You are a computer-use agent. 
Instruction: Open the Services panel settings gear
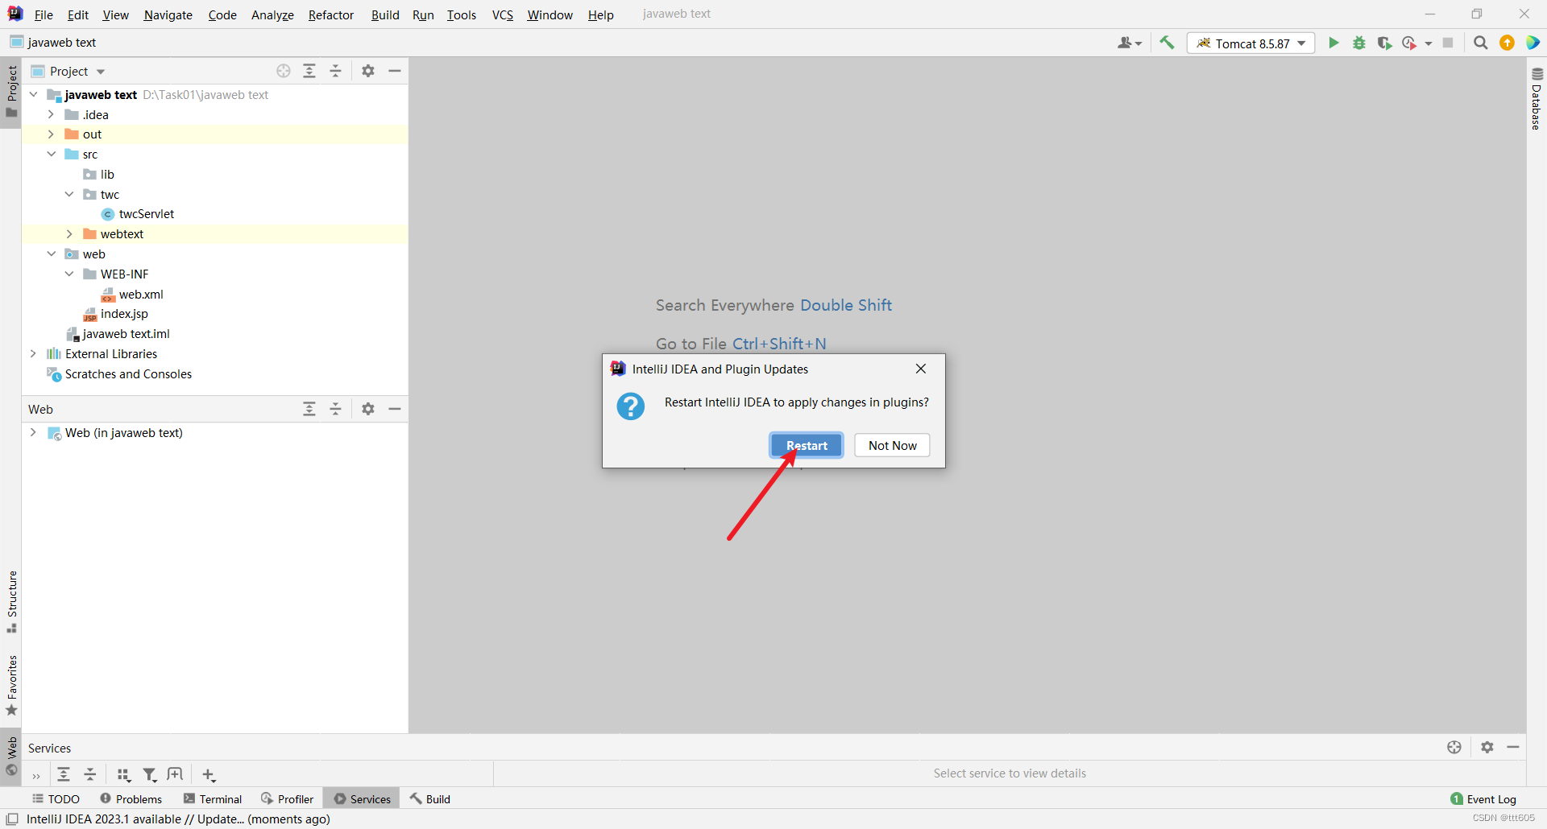tap(1487, 747)
